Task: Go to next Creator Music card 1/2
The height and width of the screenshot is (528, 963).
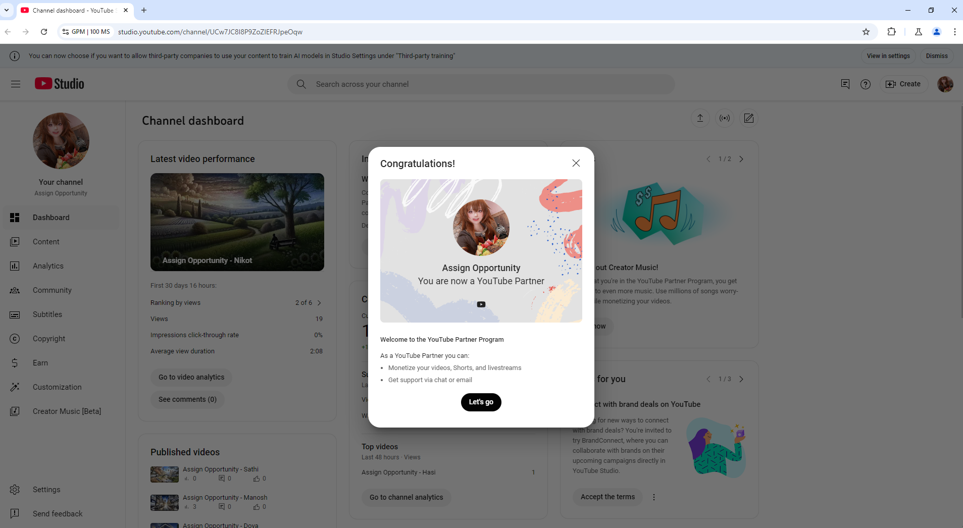Action: click(741, 159)
